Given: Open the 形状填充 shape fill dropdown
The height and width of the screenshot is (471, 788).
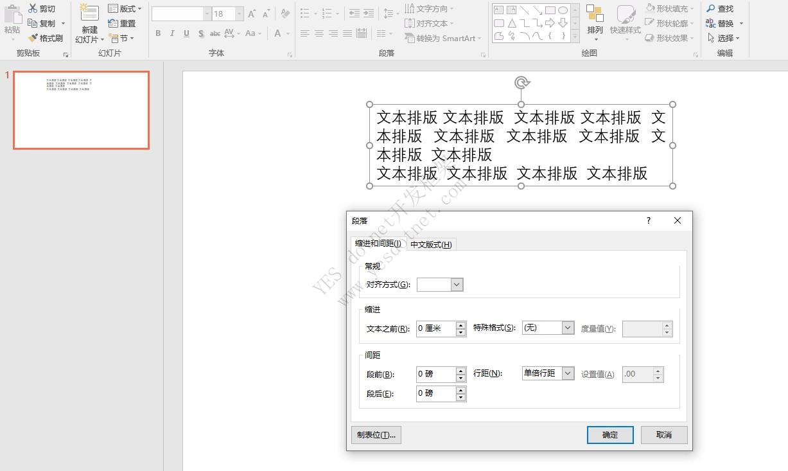Looking at the screenshot, I should point(669,8).
